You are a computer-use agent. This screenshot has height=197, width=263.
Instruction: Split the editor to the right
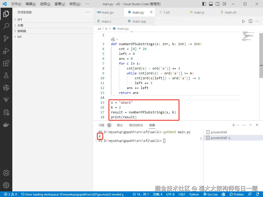click(250, 21)
